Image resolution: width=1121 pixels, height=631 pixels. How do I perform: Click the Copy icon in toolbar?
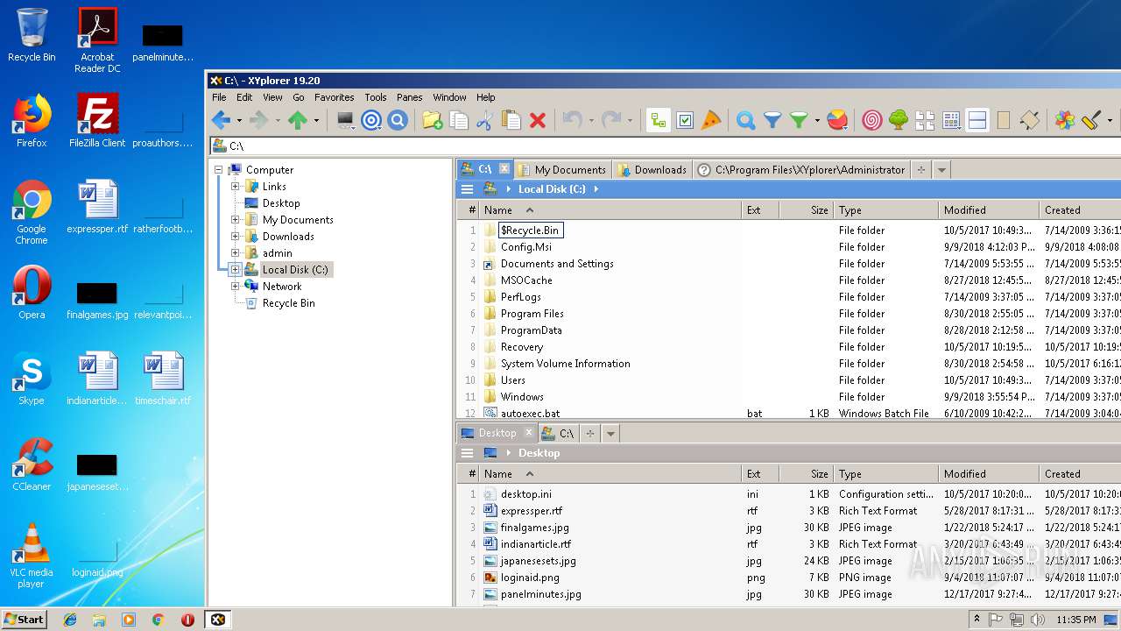pos(458,121)
